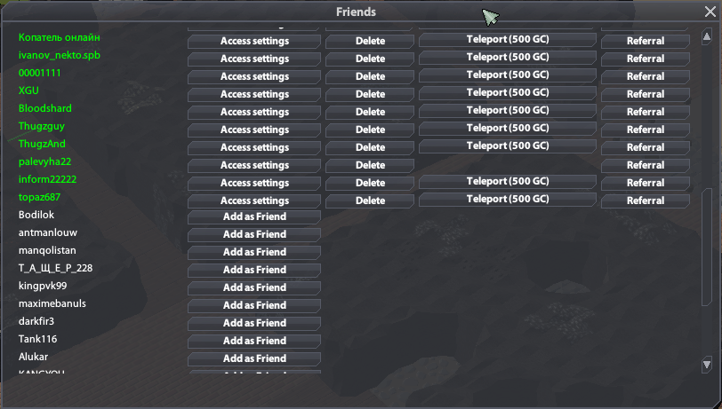Select player name maximebanuls

coord(52,303)
